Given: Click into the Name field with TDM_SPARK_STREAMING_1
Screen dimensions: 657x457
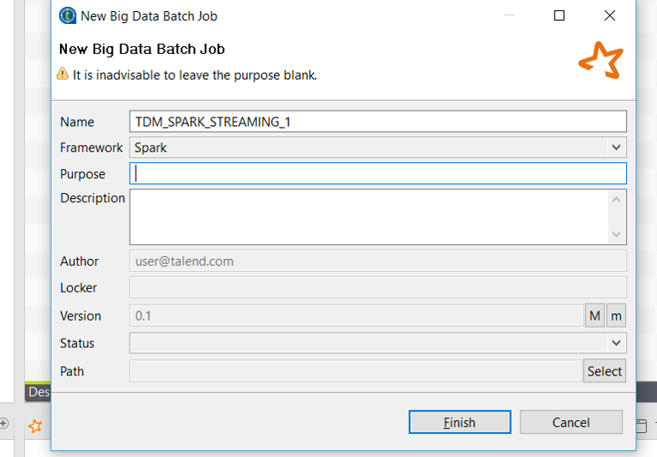Looking at the screenshot, I should pyautogui.click(x=378, y=122).
